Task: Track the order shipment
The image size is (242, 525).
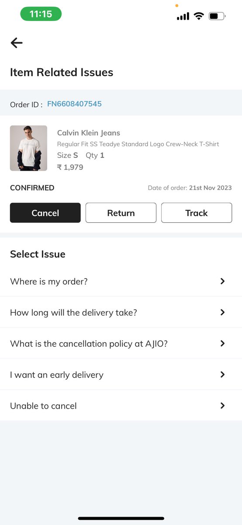Action: tap(197, 213)
